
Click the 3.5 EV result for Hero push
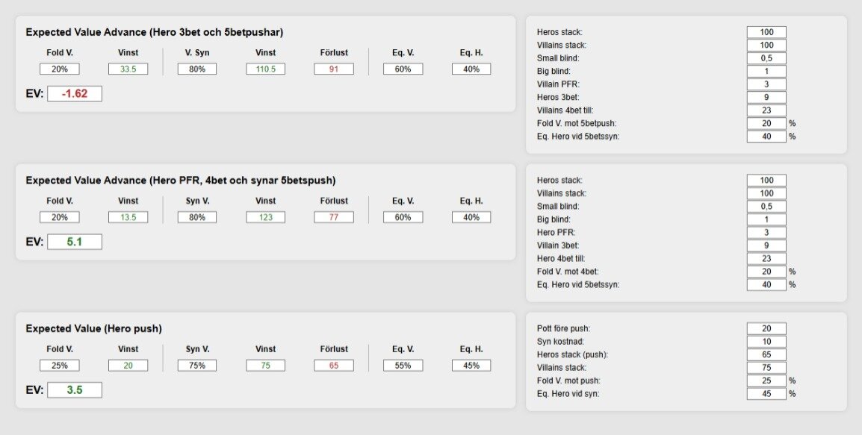click(x=75, y=390)
